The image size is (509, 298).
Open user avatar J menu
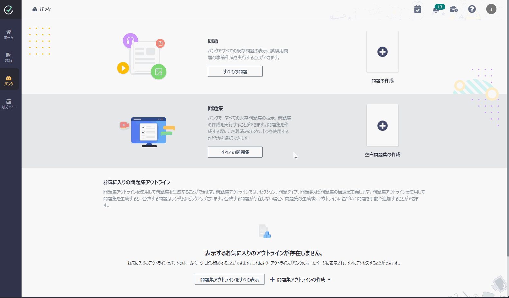pyautogui.click(x=491, y=9)
